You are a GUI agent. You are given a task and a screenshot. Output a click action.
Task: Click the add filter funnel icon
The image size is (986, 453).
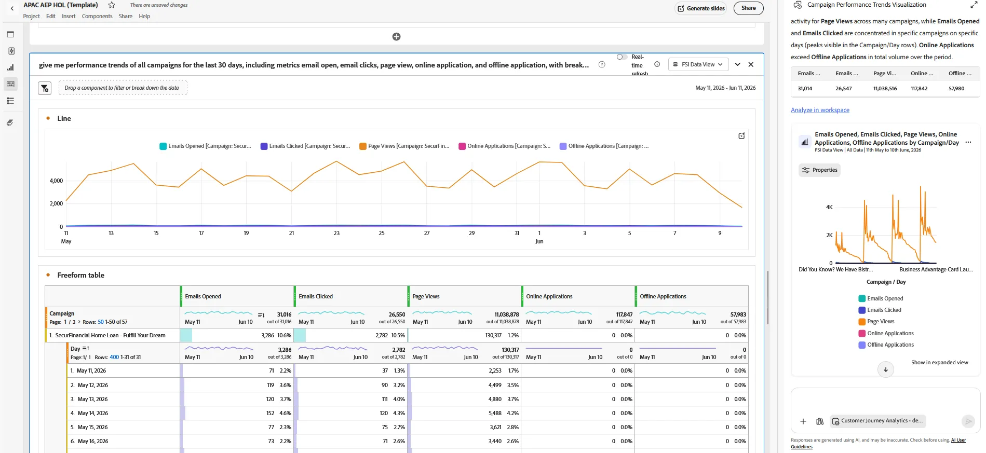(x=45, y=88)
